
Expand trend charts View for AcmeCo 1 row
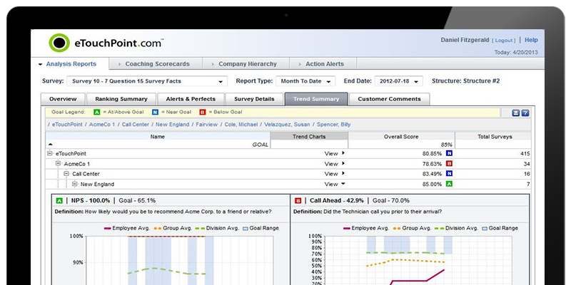(x=334, y=164)
